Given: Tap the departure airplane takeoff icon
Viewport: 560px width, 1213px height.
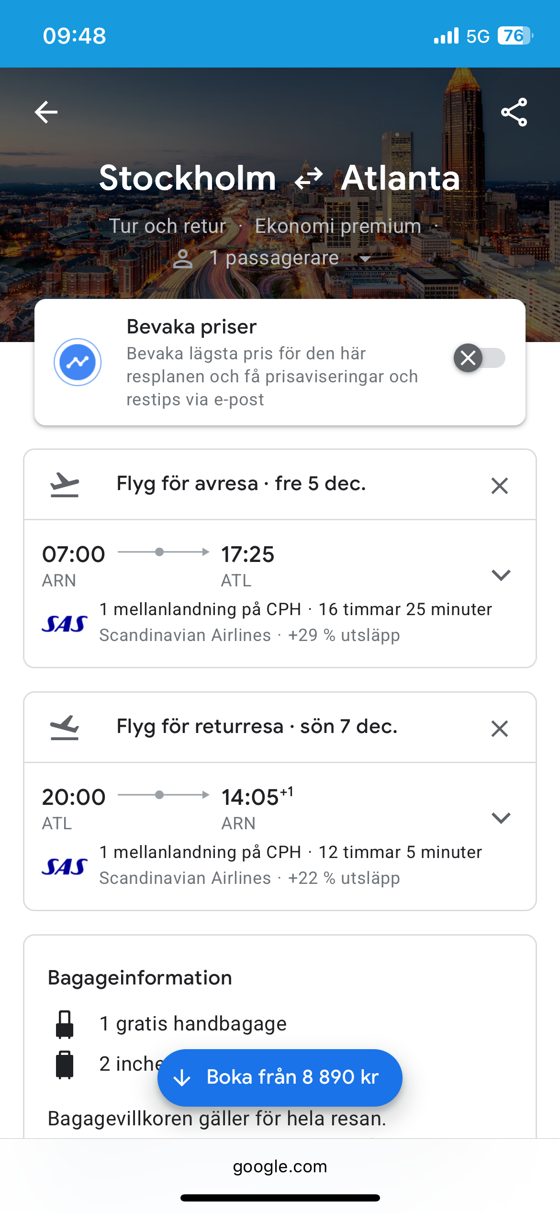Looking at the screenshot, I should (x=65, y=484).
